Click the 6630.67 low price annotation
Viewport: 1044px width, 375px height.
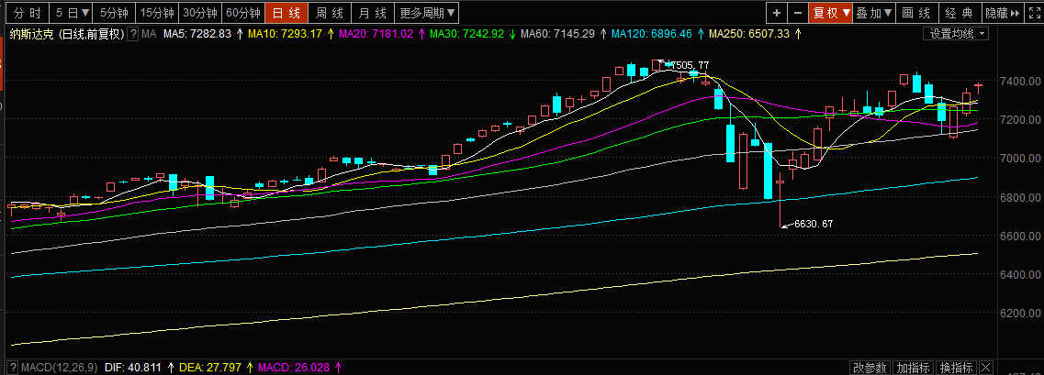[x=814, y=224]
